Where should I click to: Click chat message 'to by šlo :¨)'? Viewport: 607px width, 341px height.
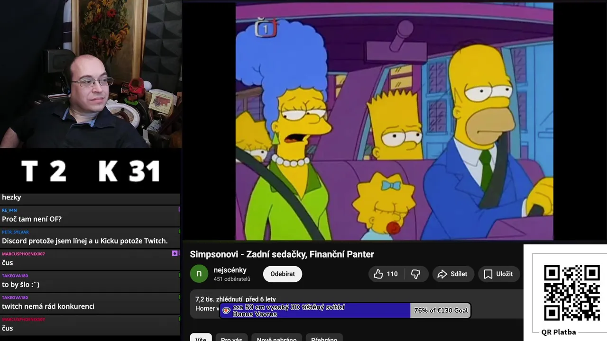[x=21, y=285]
